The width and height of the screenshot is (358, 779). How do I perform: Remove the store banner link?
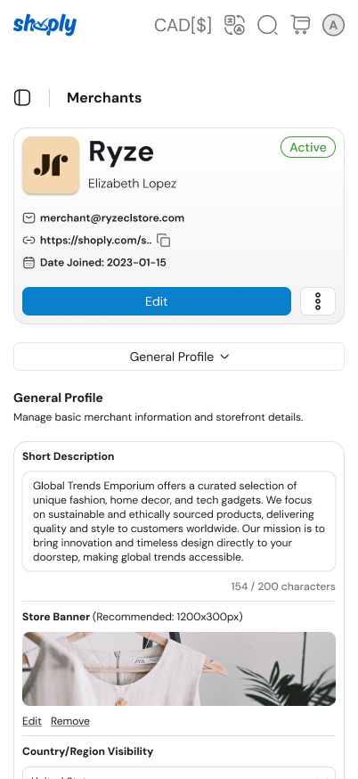tap(70, 721)
